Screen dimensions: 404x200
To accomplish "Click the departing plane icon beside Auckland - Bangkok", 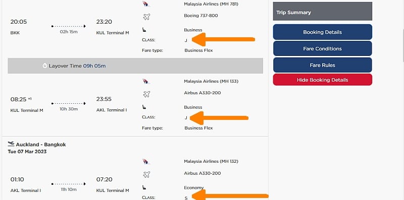I will coord(11,144).
